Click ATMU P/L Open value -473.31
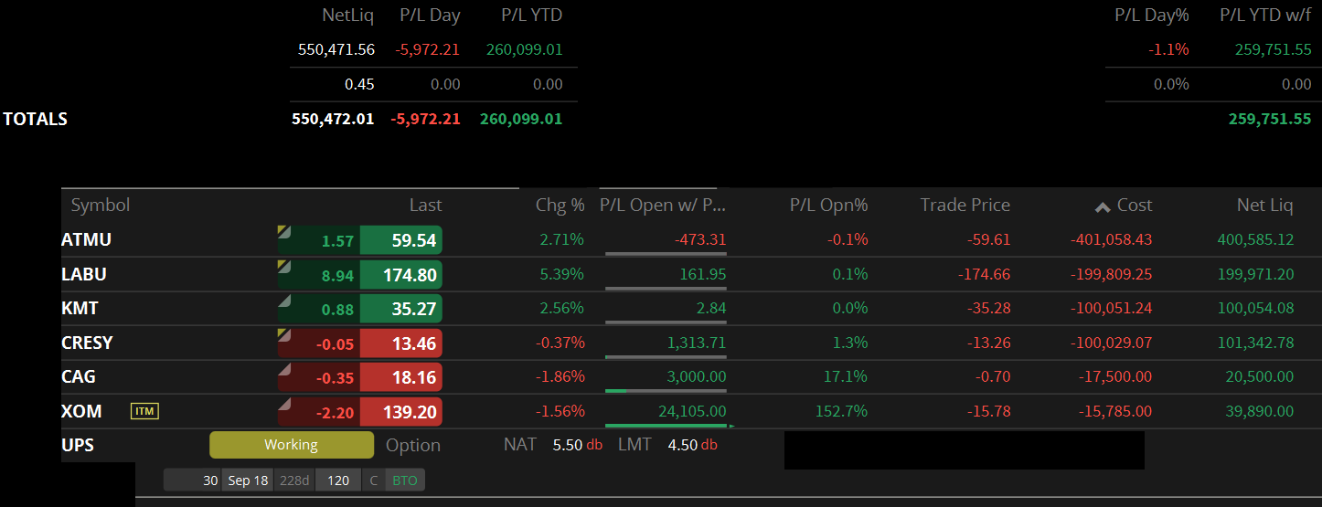1322x507 pixels. tap(700, 240)
